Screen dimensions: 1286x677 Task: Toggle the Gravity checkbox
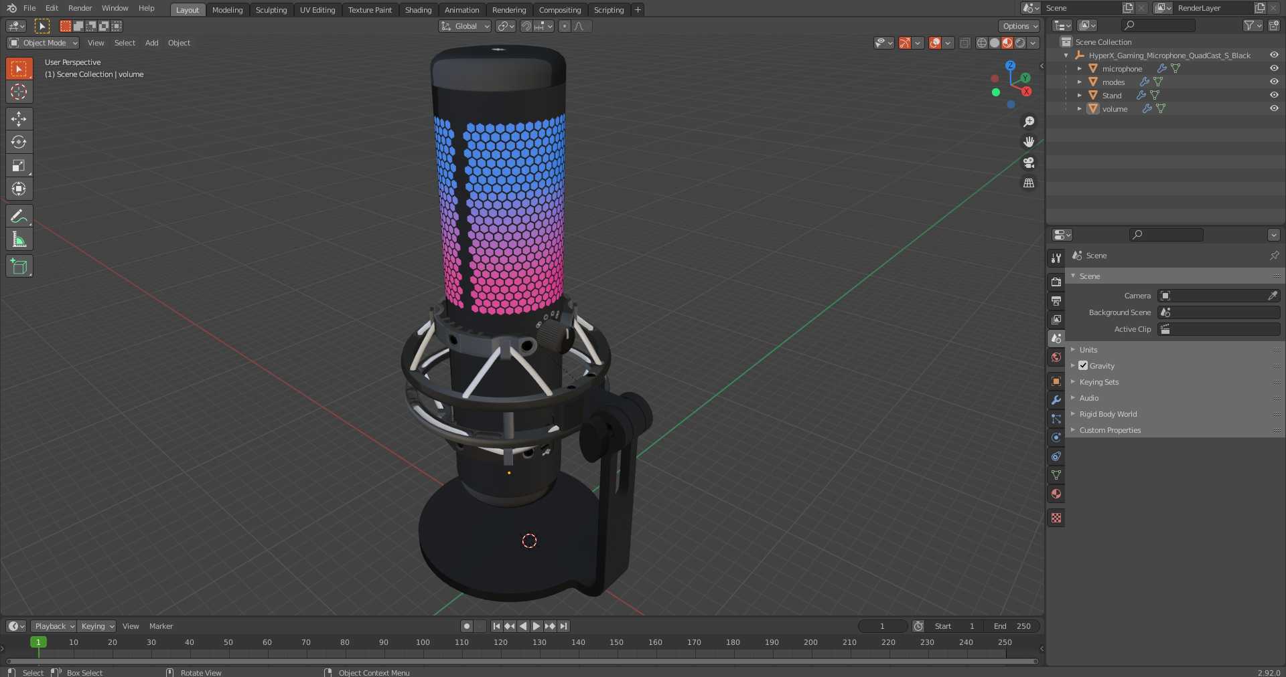[1083, 365]
